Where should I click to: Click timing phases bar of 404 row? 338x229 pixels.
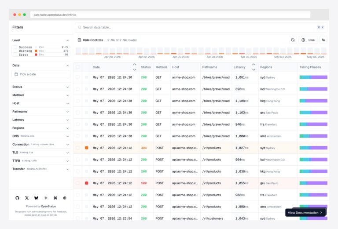point(313,148)
